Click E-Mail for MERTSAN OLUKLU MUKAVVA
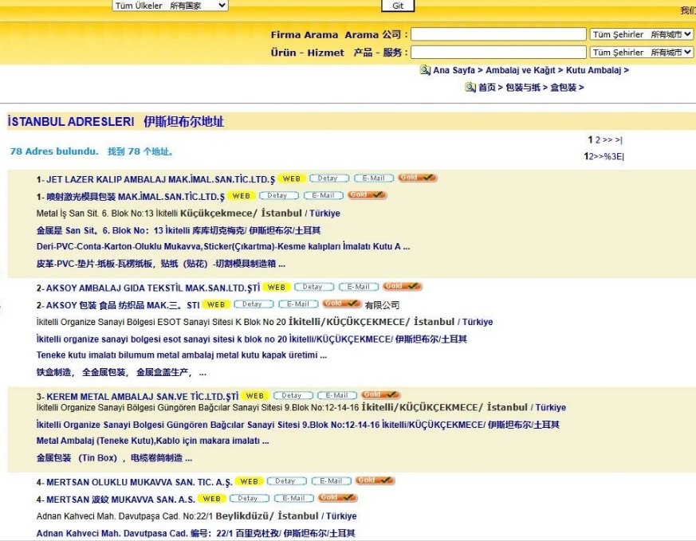 click(332, 481)
